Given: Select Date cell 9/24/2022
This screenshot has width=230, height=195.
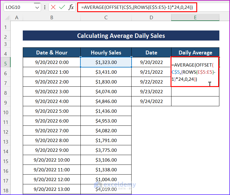Looking at the screenshot, I should click(151, 101).
